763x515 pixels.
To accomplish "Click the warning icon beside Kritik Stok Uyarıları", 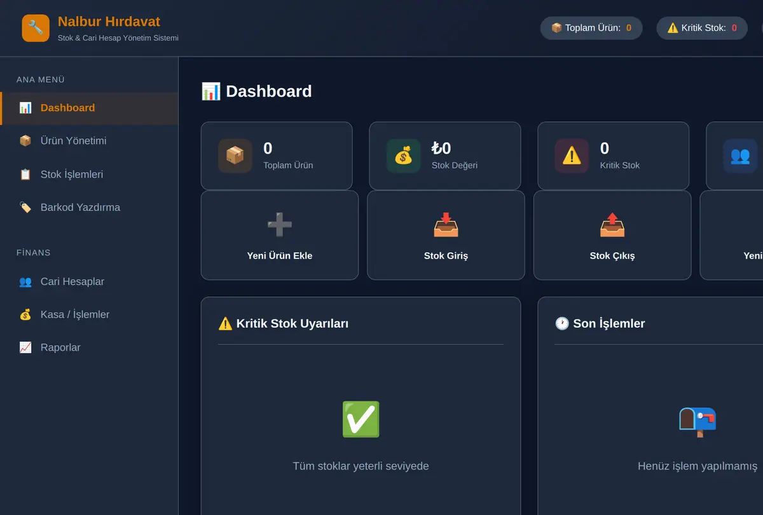I will (x=225, y=323).
